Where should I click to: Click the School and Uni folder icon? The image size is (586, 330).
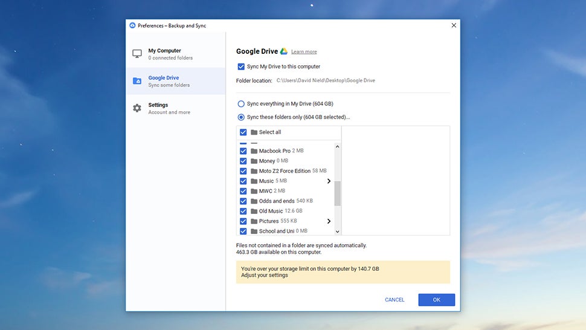click(254, 231)
